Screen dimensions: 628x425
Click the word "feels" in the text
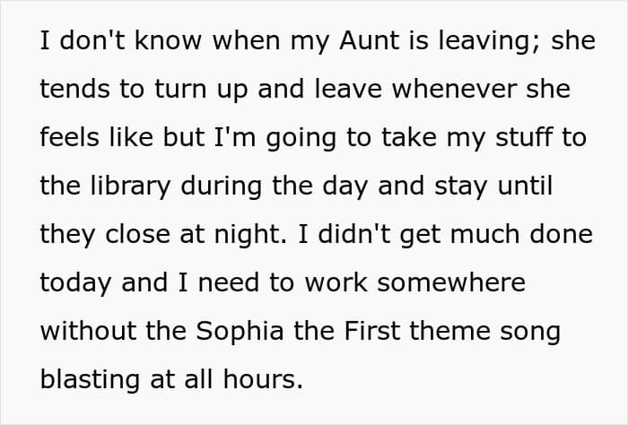(x=69, y=137)
